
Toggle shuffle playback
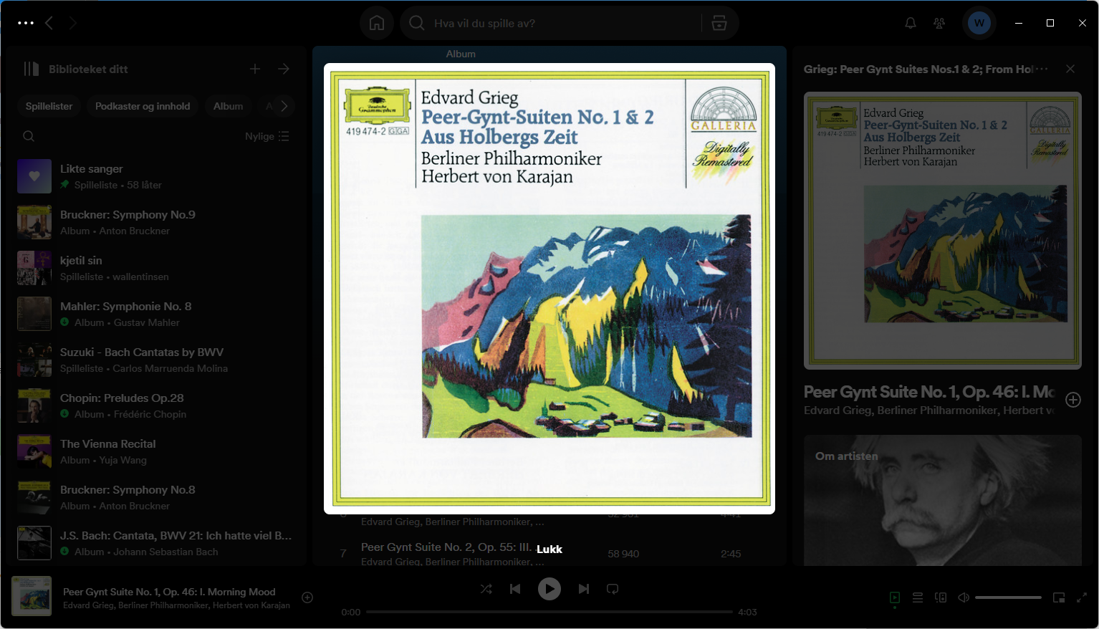click(486, 589)
